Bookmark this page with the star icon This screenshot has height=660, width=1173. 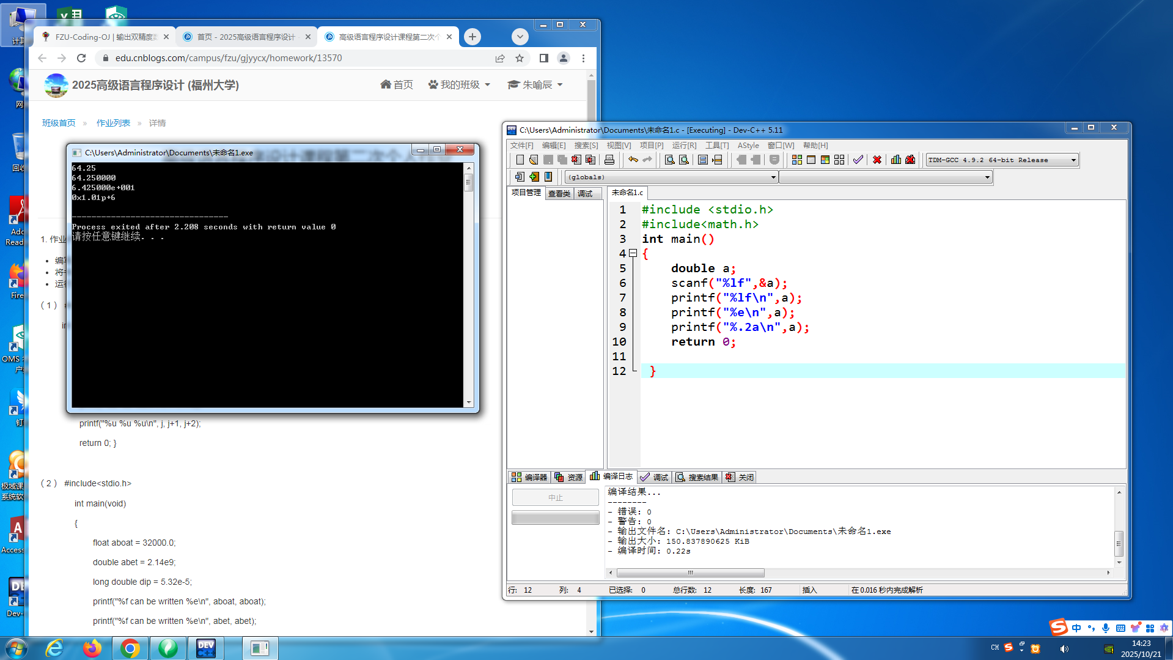[520, 58]
